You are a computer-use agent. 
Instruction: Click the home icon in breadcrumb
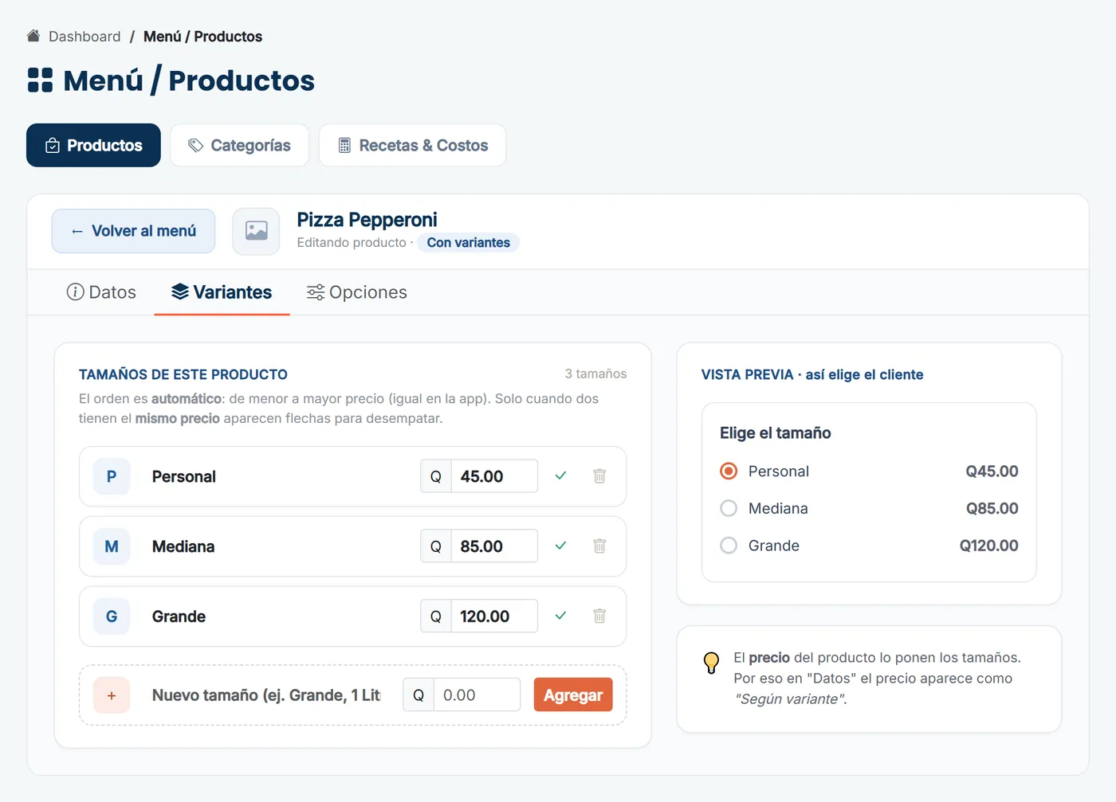33,36
